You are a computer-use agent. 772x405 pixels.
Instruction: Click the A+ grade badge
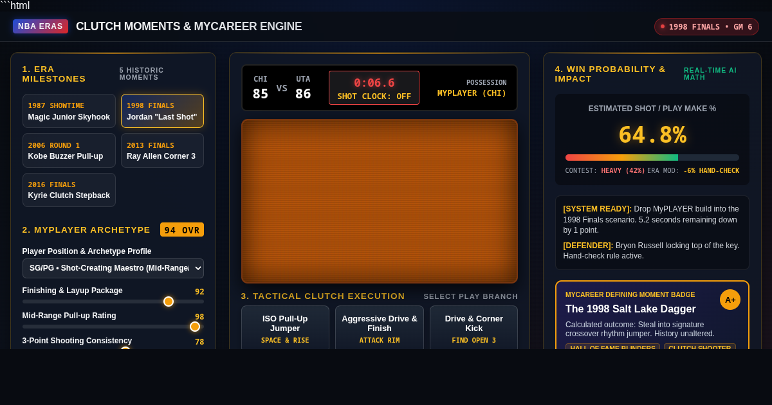click(x=730, y=300)
